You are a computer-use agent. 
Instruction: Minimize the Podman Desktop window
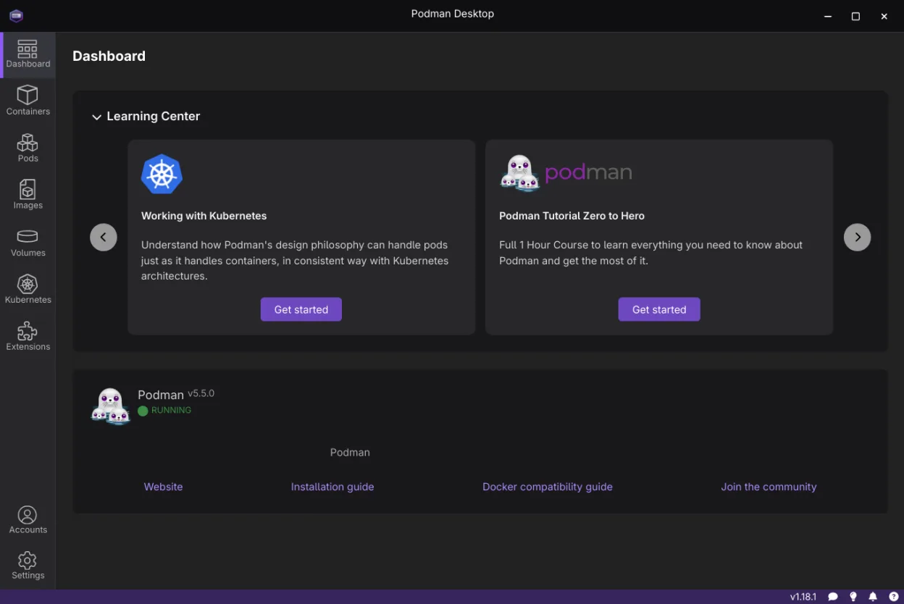coord(828,16)
